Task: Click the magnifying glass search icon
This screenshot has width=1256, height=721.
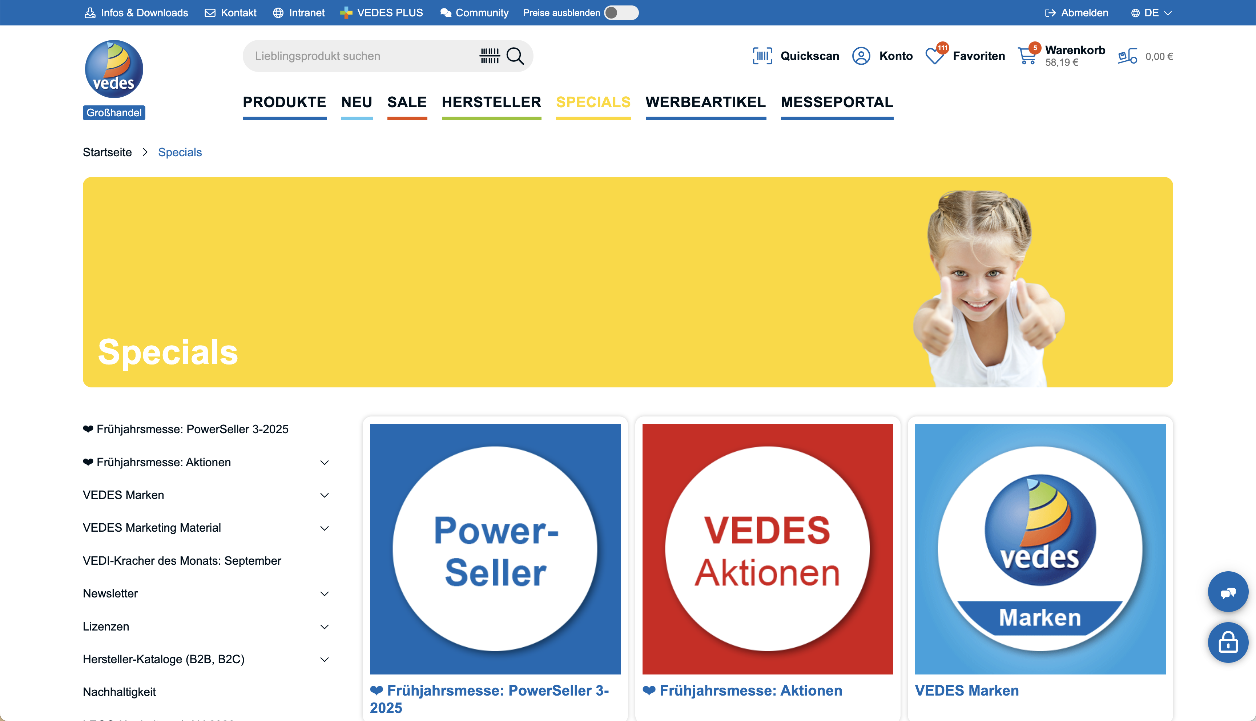Action: (515, 56)
